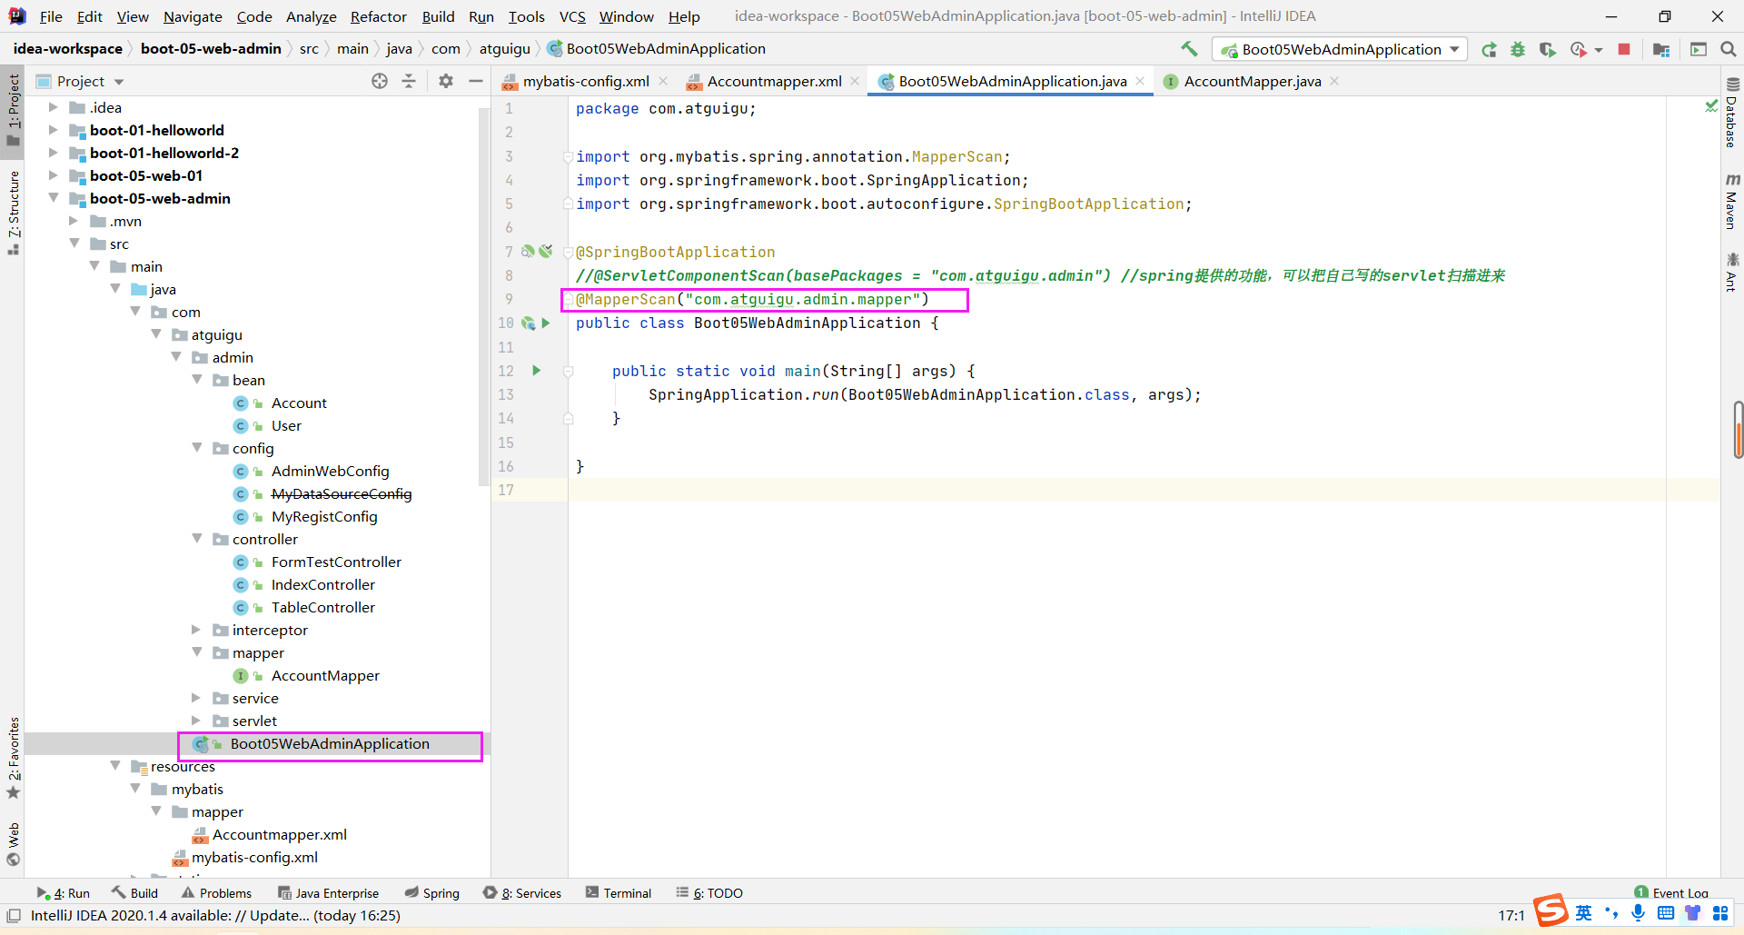Expand the service folder

pyautogui.click(x=196, y=698)
